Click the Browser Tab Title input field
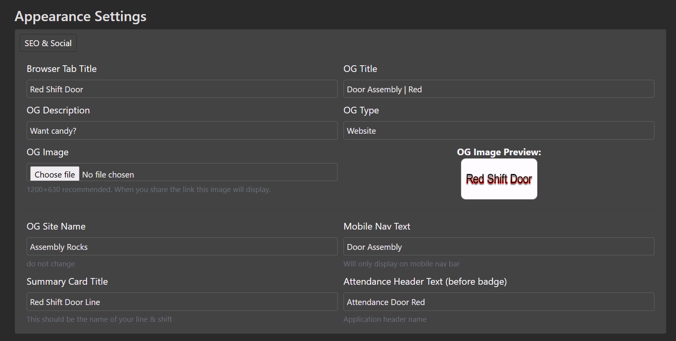676x341 pixels. coord(182,89)
